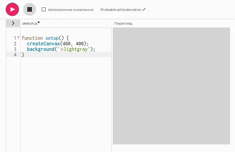Stop the running sketch

coord(29,9)
